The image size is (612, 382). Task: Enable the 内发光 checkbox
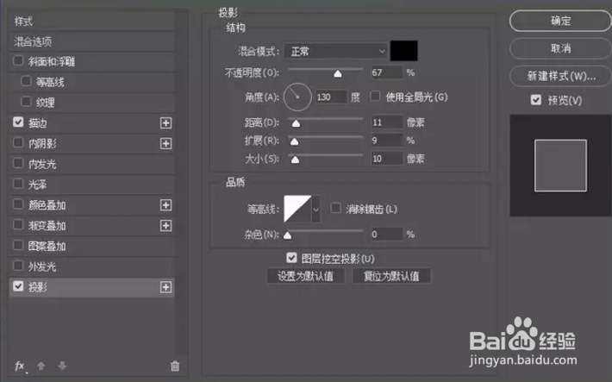point(18,163)
